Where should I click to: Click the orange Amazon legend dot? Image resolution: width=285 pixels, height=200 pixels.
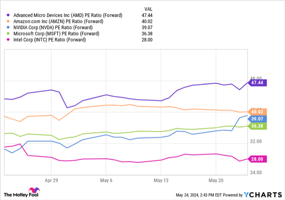pos(9,21)
